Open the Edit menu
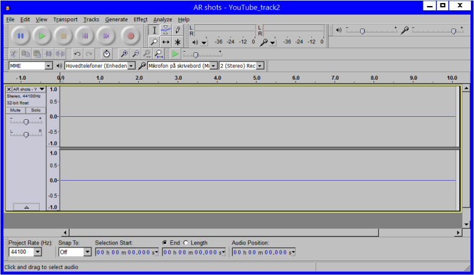 25,19
